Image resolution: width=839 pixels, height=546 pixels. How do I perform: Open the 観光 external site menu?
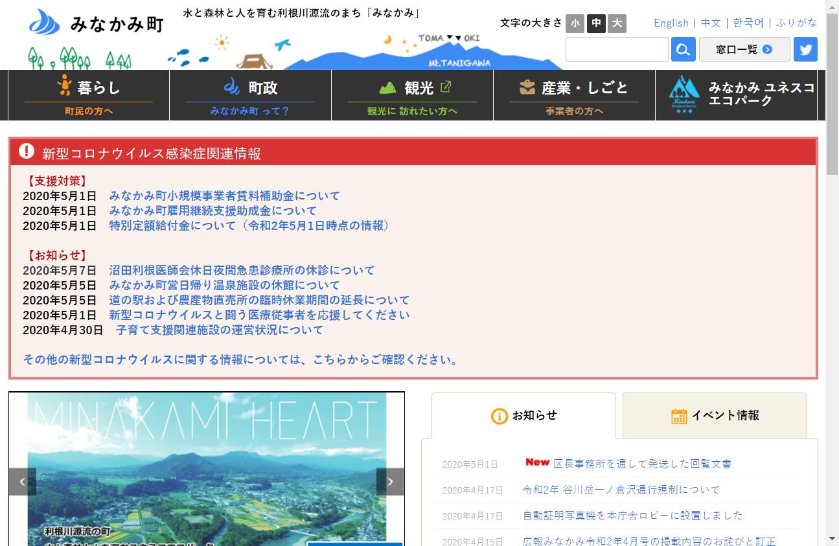(x=412, y=95)
